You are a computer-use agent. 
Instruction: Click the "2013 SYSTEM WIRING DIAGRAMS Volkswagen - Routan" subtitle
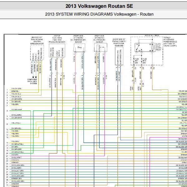tap(99, 14)
